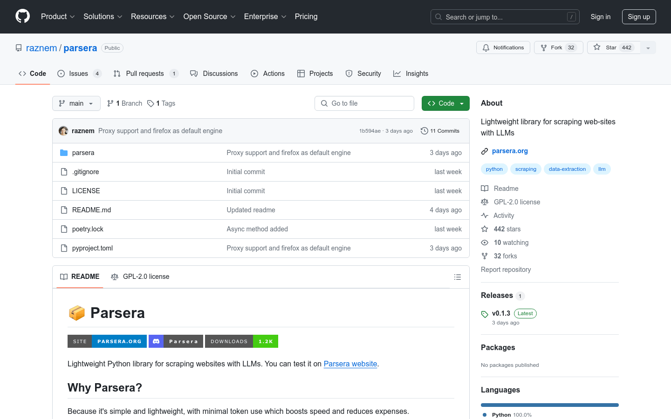671x419 pixels.
Task: Open the parsera.org link in About
Action: pos(510,151)
